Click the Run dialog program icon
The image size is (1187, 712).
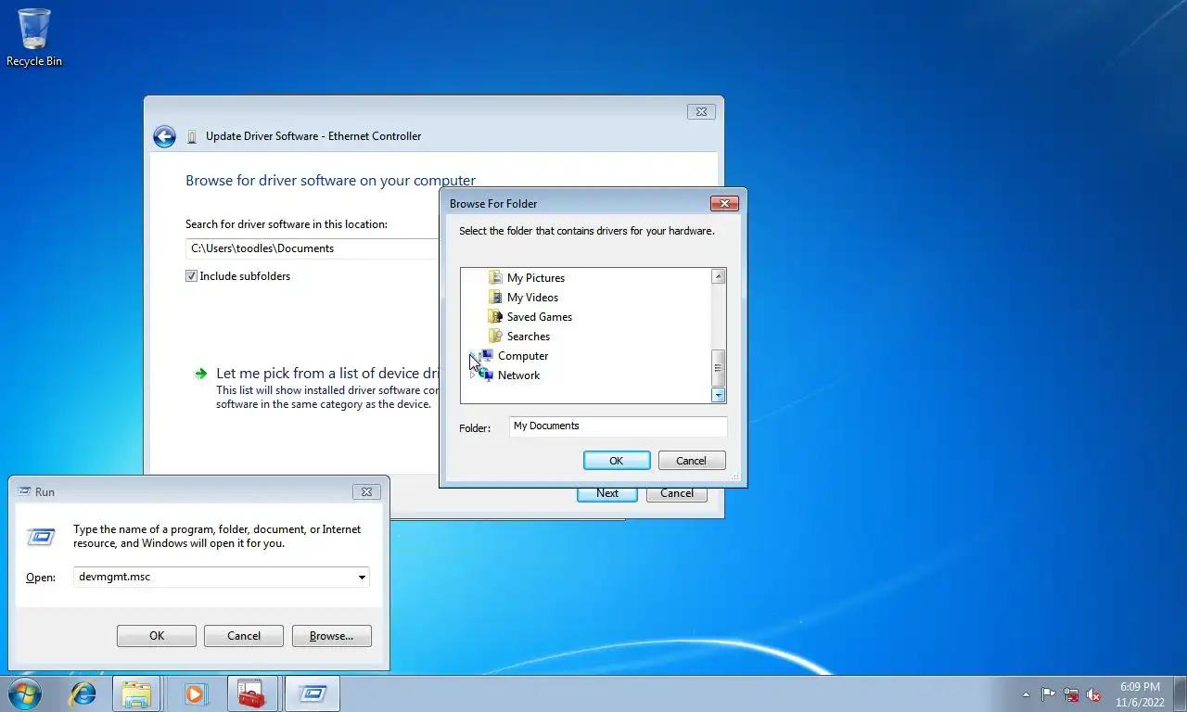[x=41, y=536]
